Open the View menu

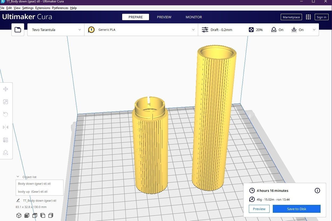[x=17, y=8]
